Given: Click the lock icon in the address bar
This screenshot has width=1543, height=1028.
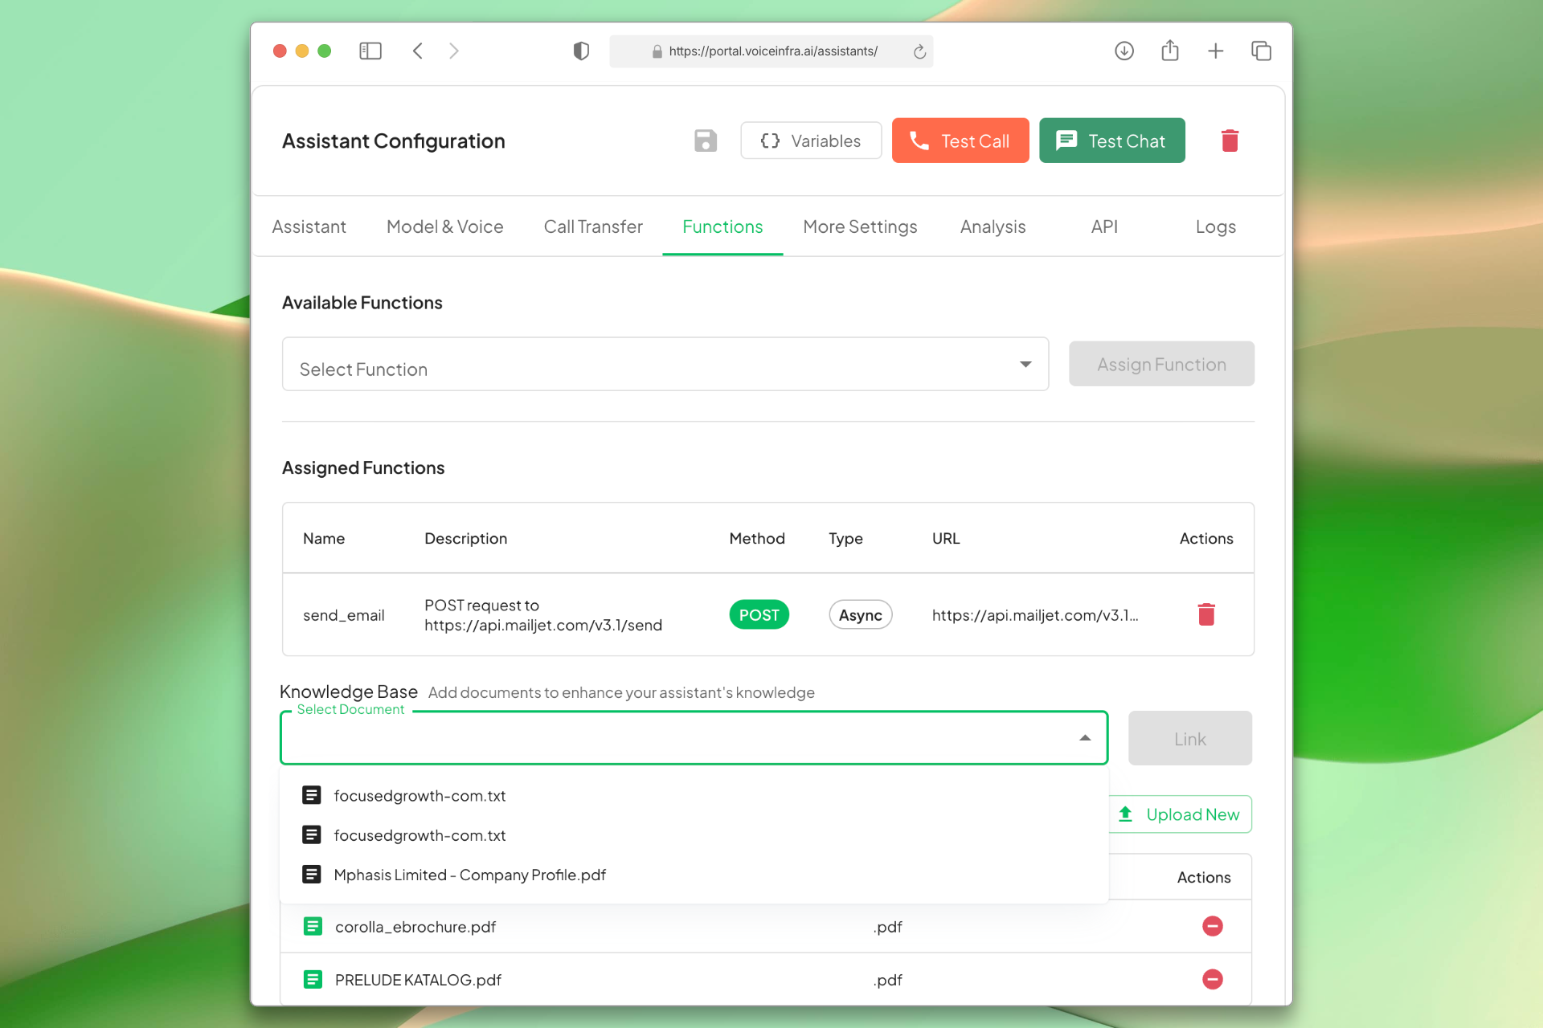Looking at the screenshot, I should click(657, 51).
